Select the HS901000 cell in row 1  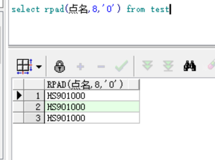[92, 95]
